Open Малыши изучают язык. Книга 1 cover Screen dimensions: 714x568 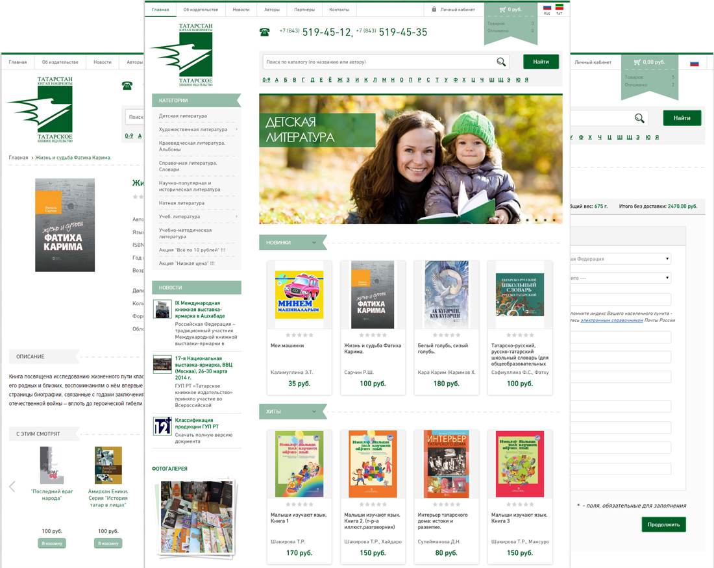pyautogui.click(x=299, y=463)
